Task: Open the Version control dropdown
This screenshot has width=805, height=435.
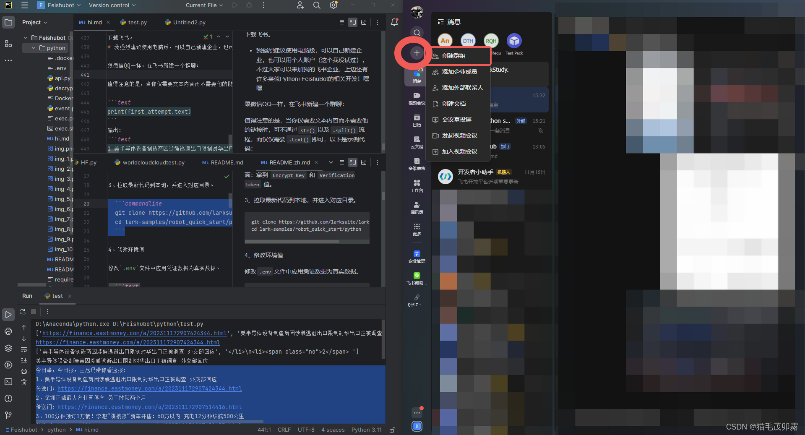Action: pyautogui.click(x=112, y=5)
